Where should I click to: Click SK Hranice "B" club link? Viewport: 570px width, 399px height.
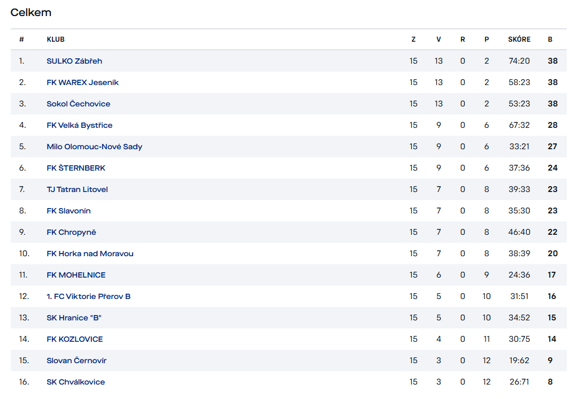point(74,318)
